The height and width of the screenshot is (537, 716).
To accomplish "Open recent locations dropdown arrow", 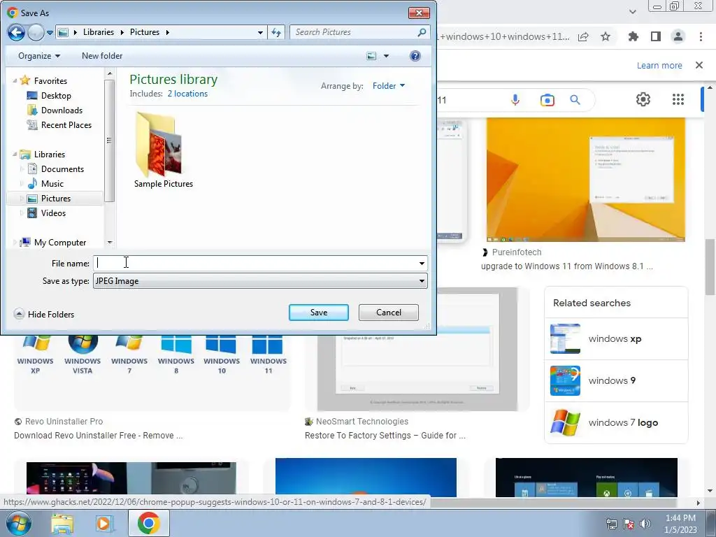I will (x=50, y=32).
